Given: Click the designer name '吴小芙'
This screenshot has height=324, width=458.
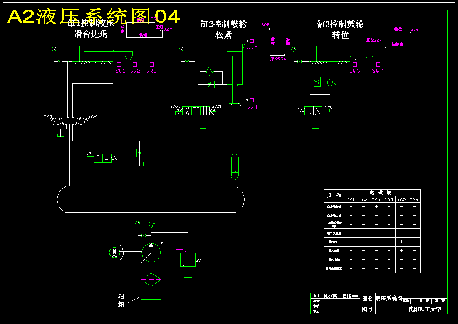Looking at the screenshot, I should pos(330,296).
